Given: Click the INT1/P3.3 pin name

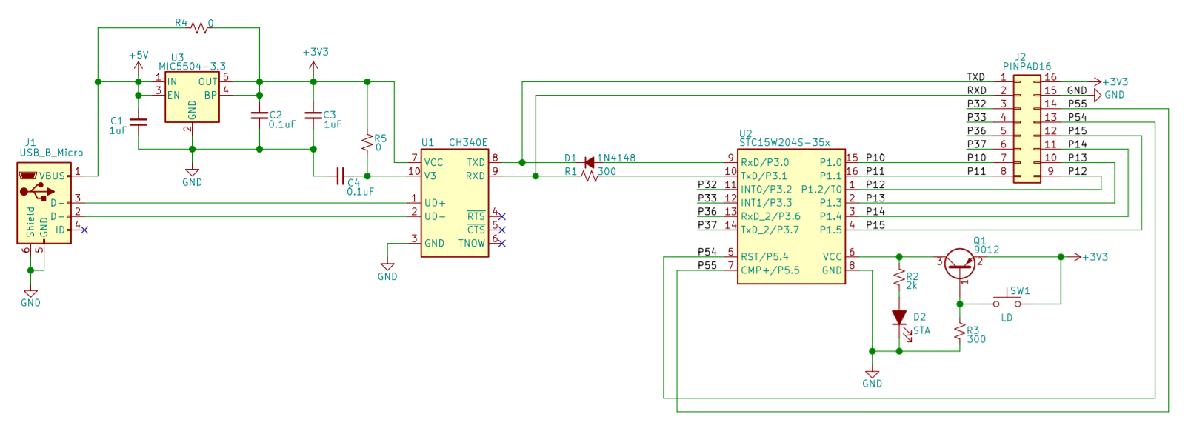Looking at the screenshot, I should tap(767, 202).
